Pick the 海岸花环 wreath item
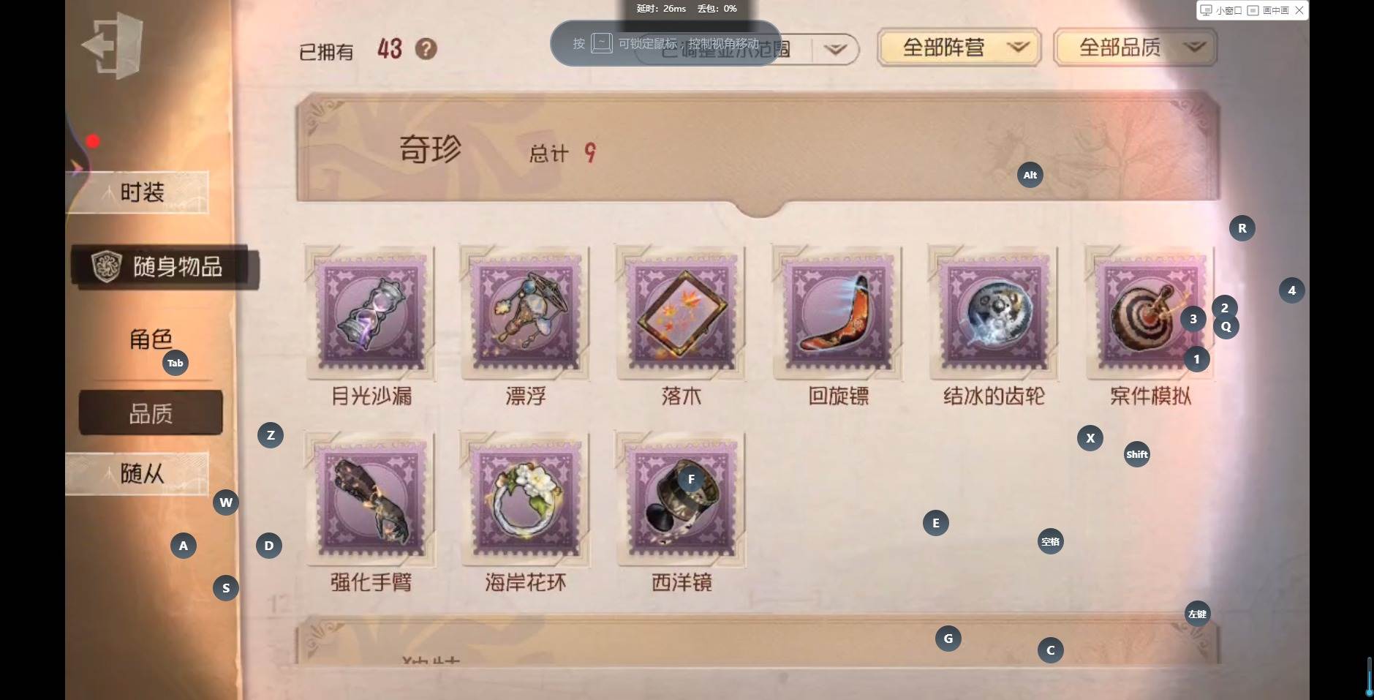1374x700 pixels. [526, 499]
